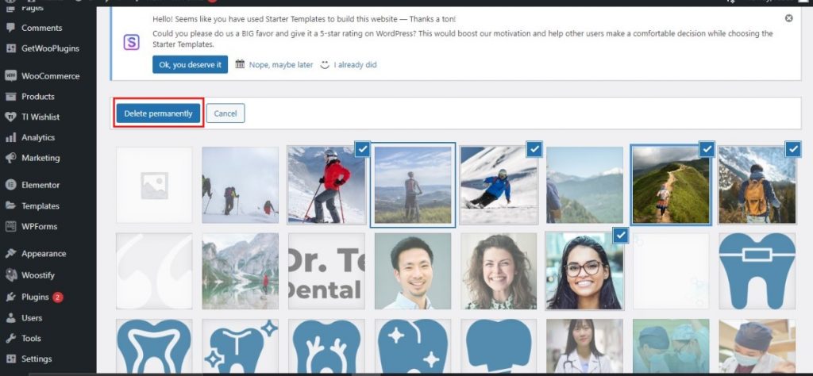
Task: Select the cyclist overlooking valley thumbnail
Action: point(413,185)
